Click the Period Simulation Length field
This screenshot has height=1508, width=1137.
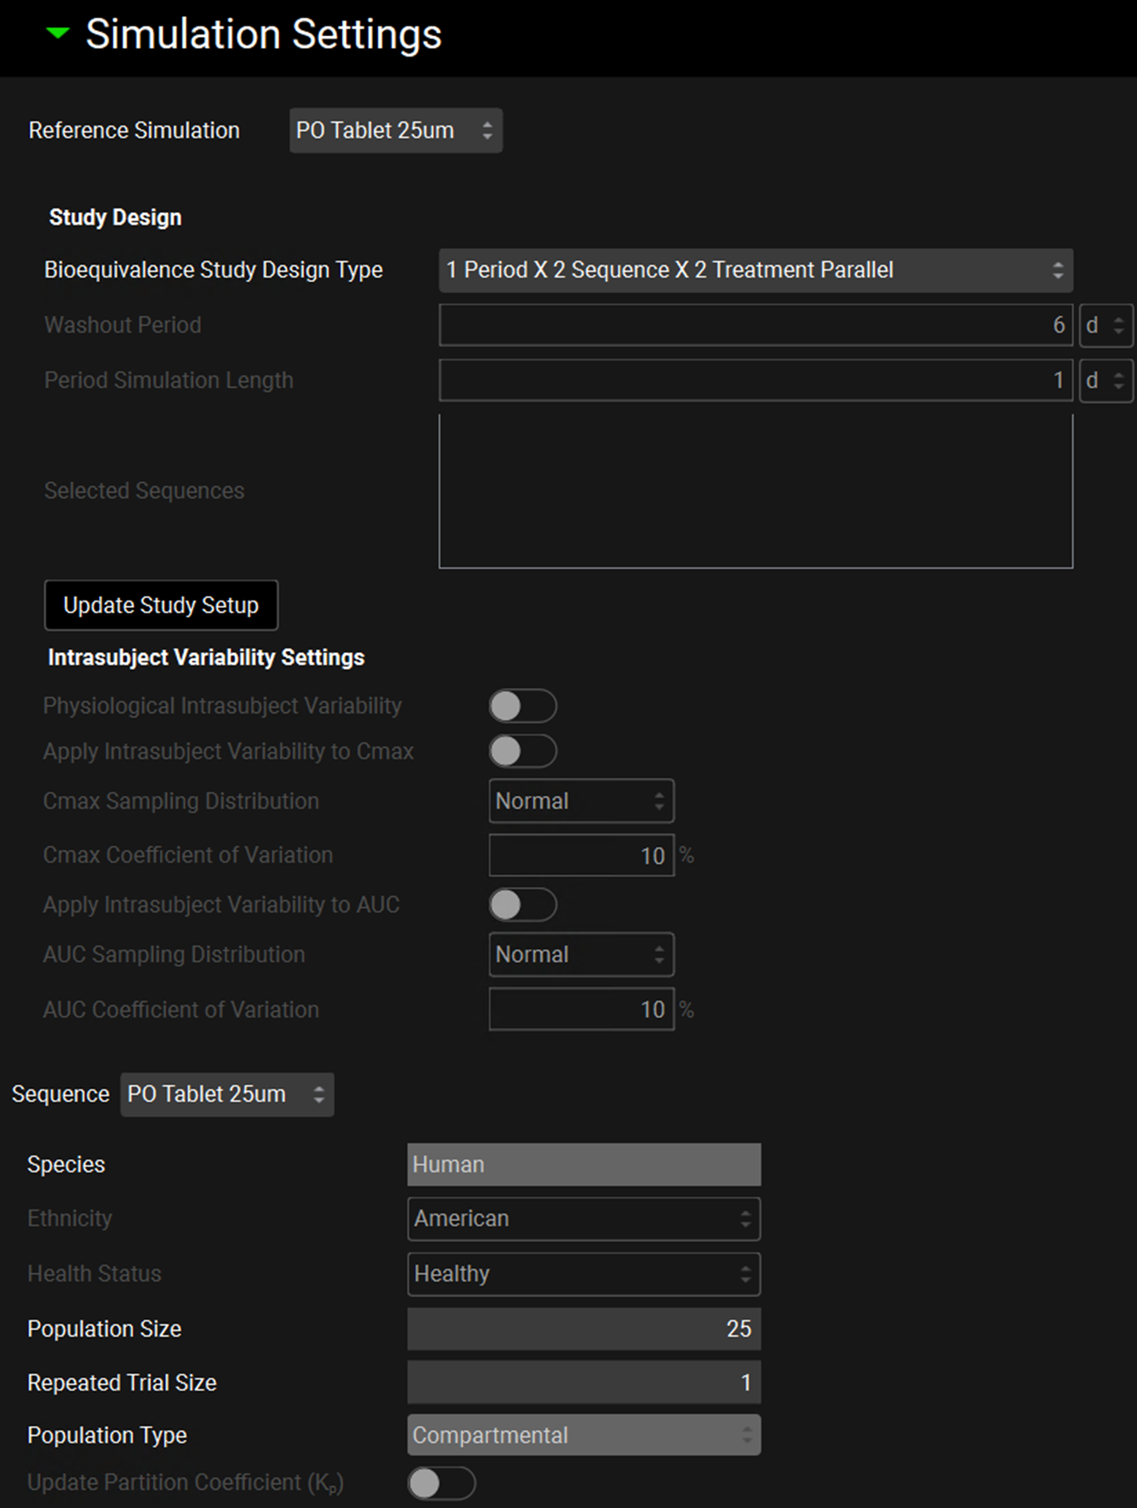pyautogui.click(x=754, y=381)
